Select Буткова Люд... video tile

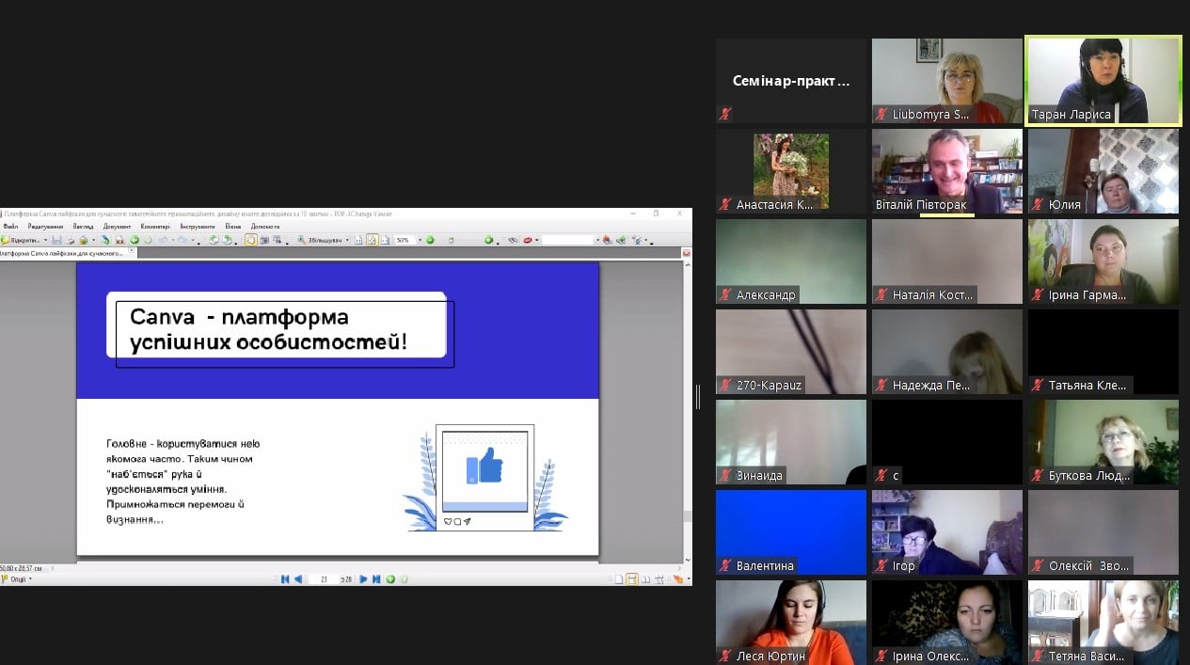[1103, 442]
